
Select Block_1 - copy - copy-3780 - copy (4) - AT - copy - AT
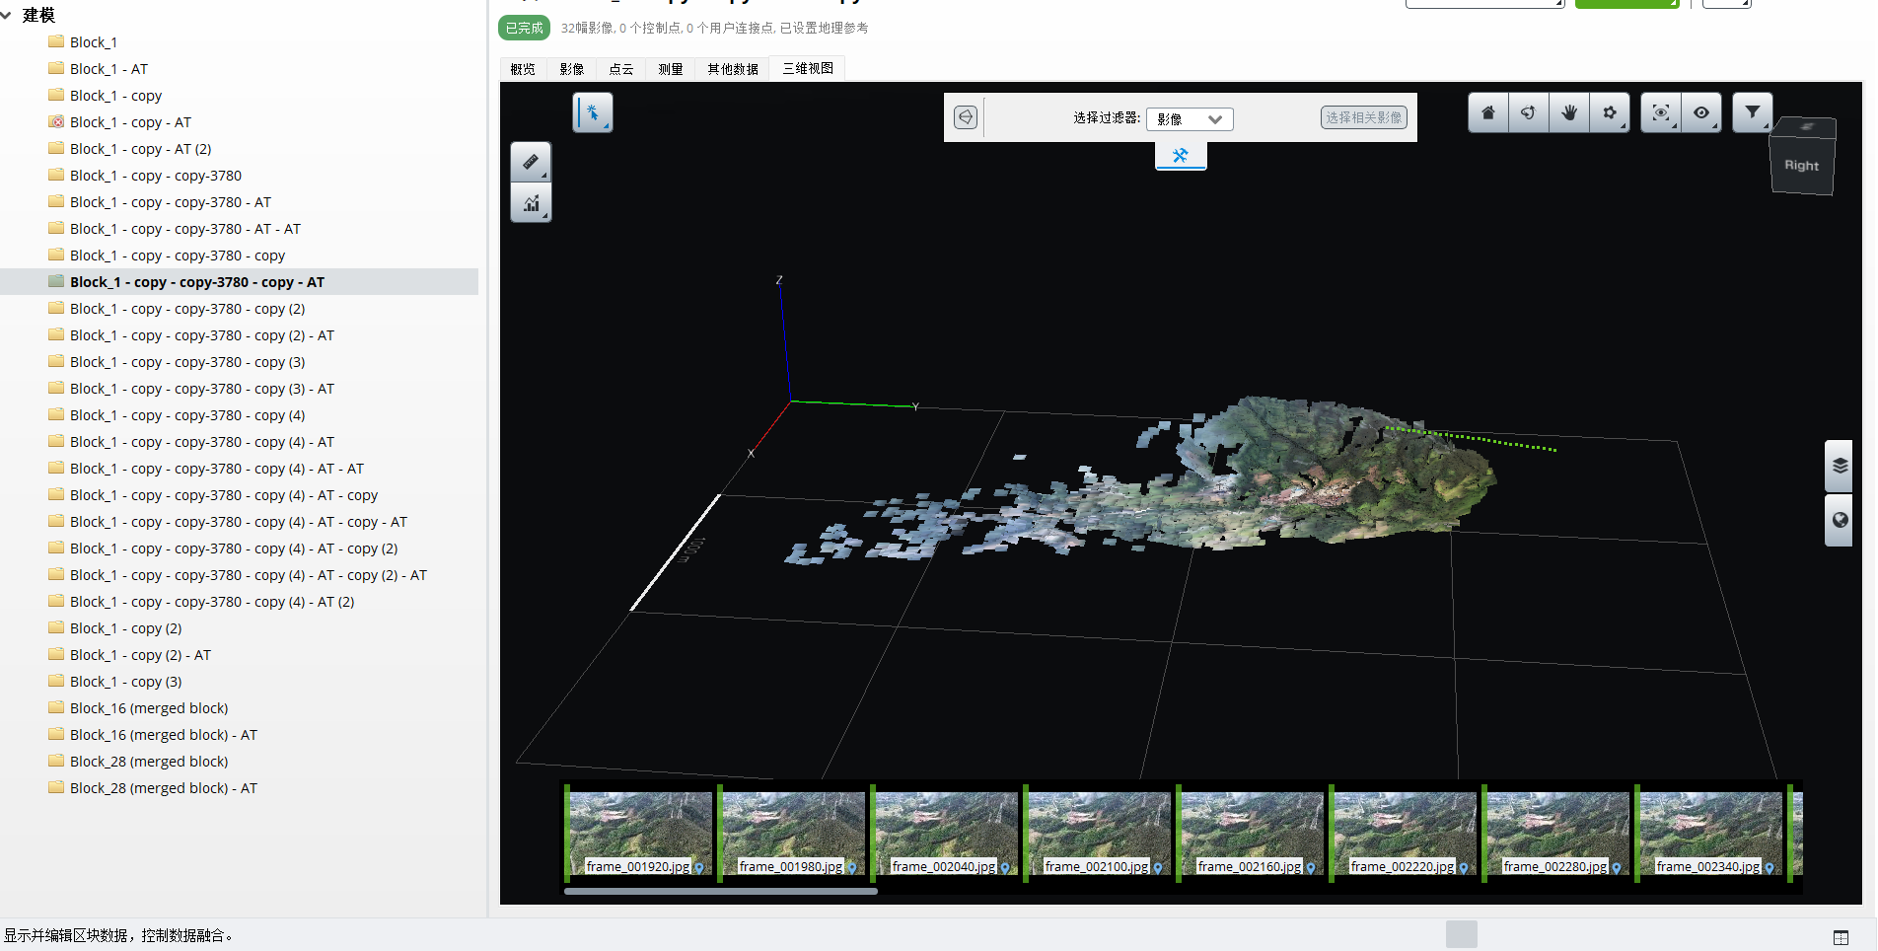point(239,522)
